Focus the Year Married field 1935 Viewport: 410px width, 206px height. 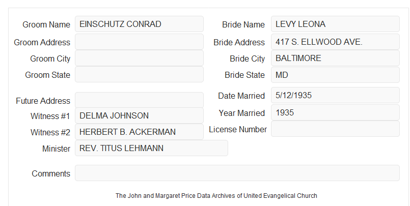335,112
